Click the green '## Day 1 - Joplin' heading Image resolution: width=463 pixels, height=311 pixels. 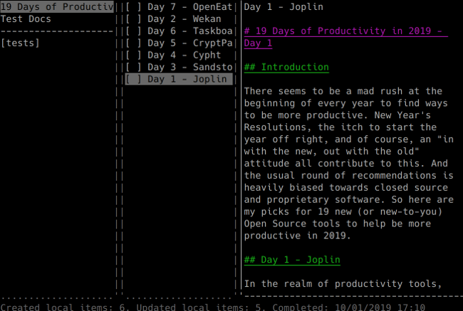click(291, 260)
